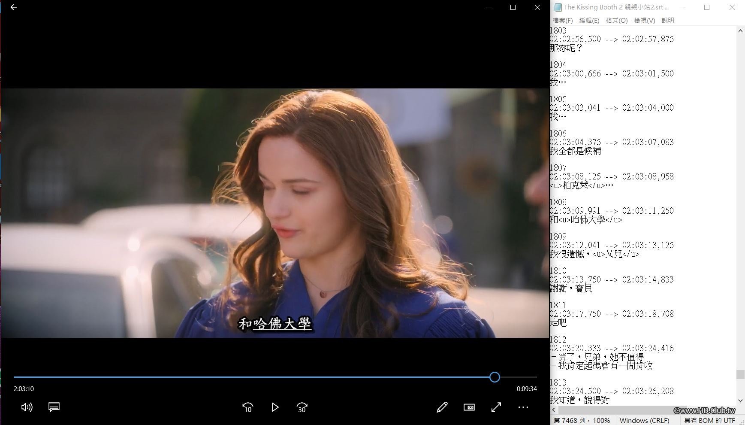Click Windows (CRLF) in Notepad status bar
Viewport: 745px width, 425px height.
644,420
